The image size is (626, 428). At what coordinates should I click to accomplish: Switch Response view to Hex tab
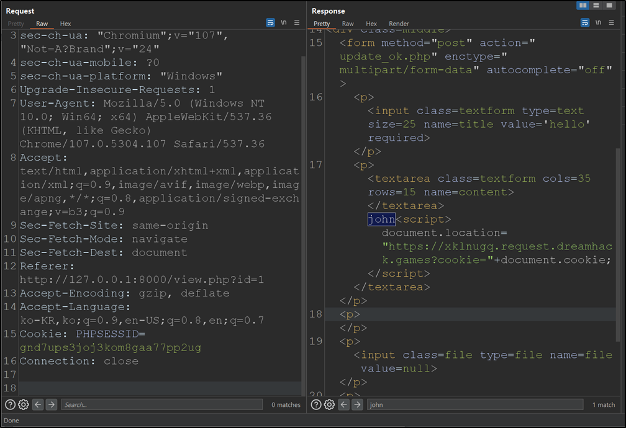(x=371, y=24)
